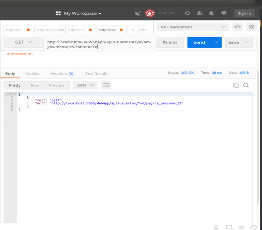Click the heart icon
This screenshot has height=230, width=262.
pyautogui.click(x=224, y=13)
